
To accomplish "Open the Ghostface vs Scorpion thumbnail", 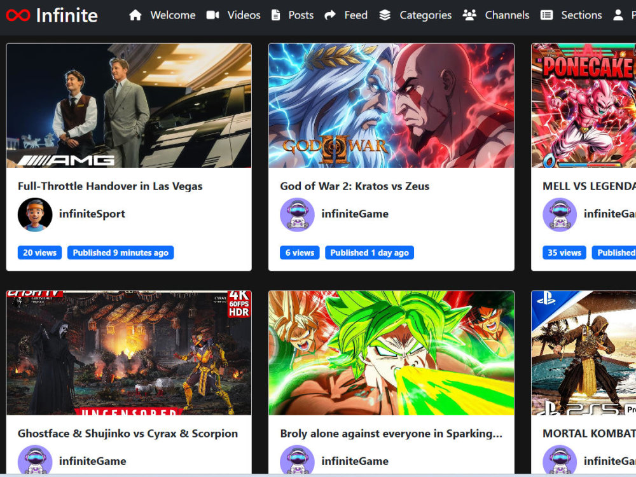I will click(x=129, y=353).
